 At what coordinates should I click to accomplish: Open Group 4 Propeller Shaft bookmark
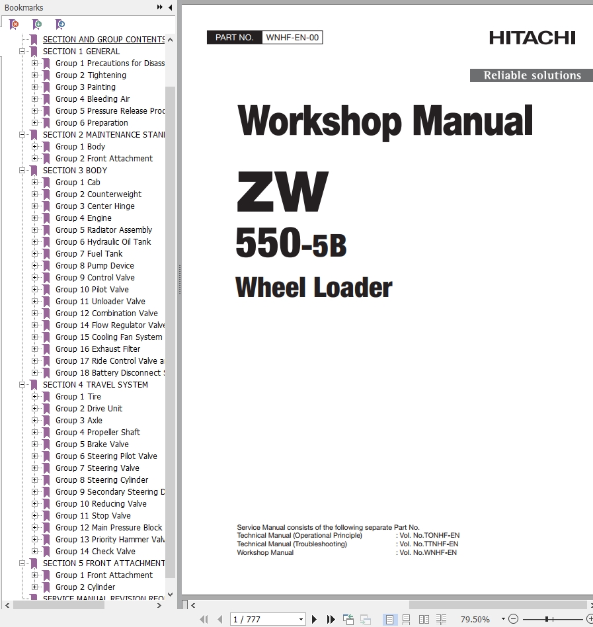pyautogui.click(x=98, y=433)
